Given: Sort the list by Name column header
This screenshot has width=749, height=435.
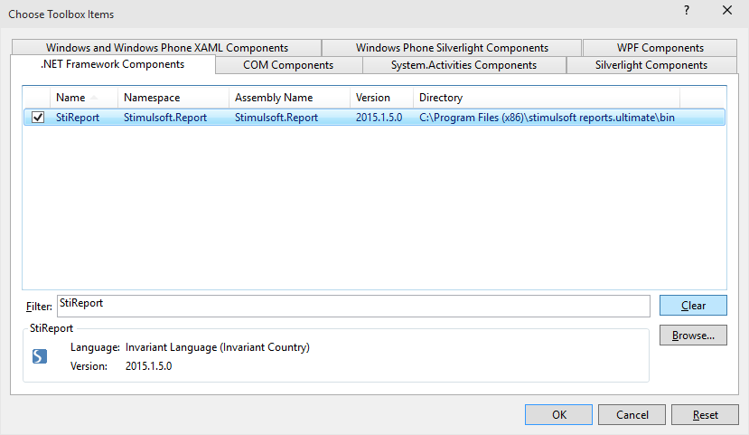Looking at the screenshot, I should (x=70, y=98).
